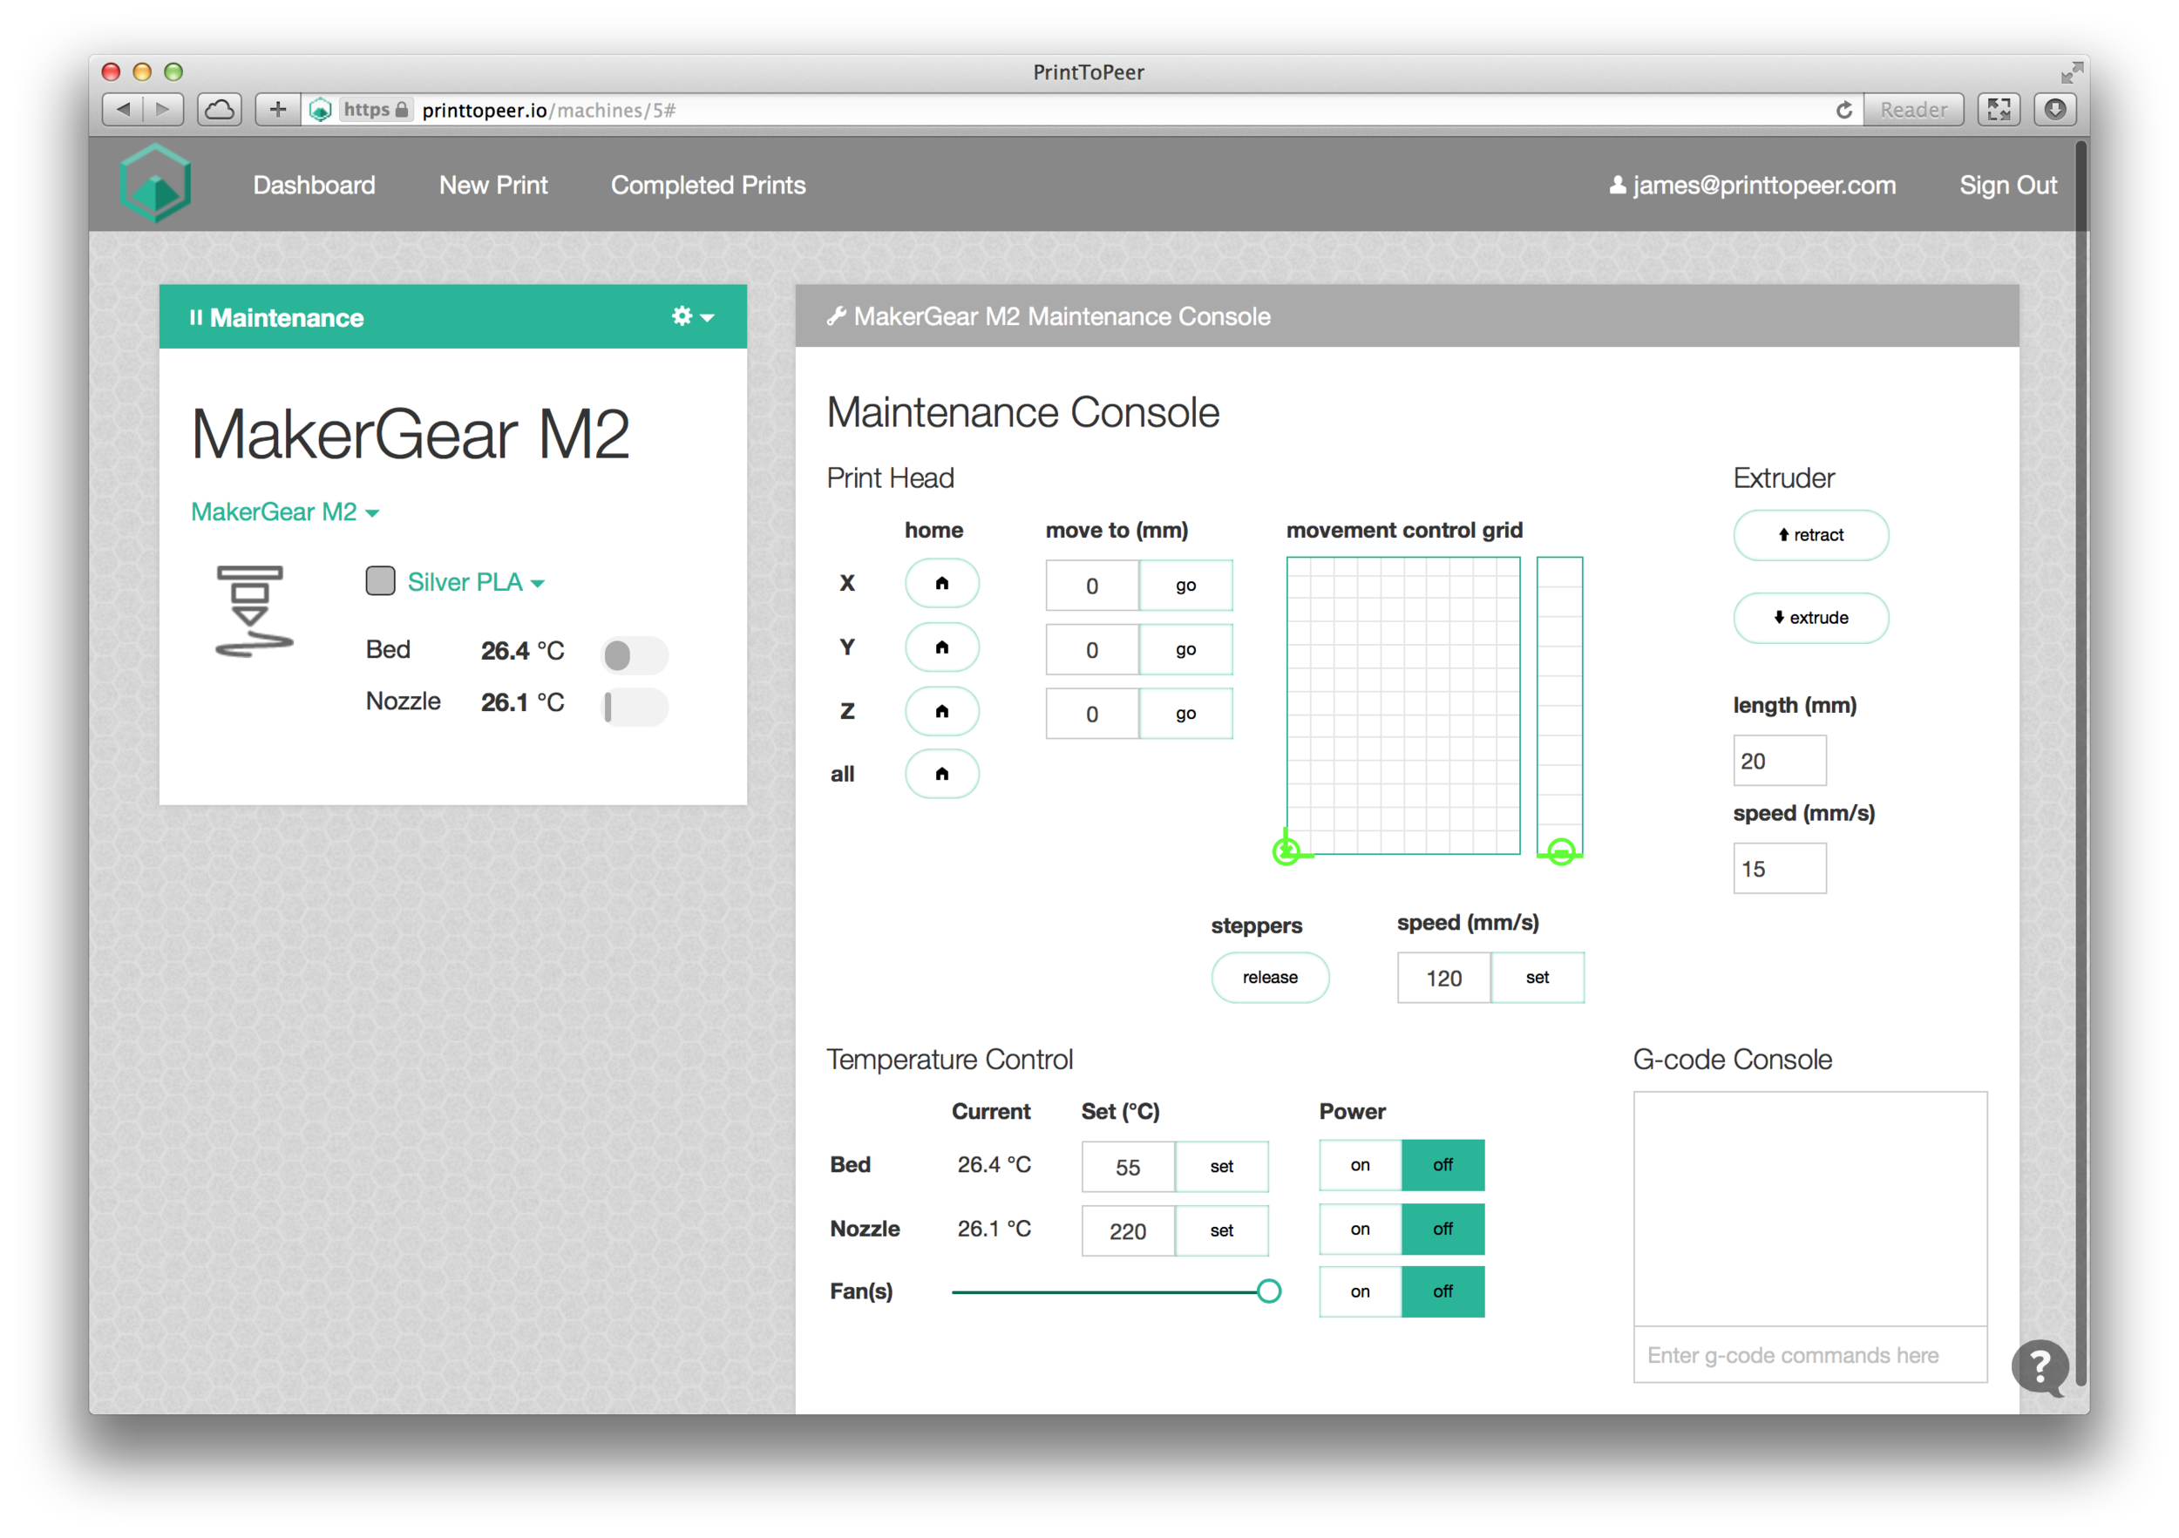This screenshot has width=2179, height=1538.
Task: Click the release steppers button
Action: (1269, 977)
